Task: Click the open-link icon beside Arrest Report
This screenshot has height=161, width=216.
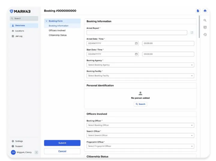Action: coord(192,33)
